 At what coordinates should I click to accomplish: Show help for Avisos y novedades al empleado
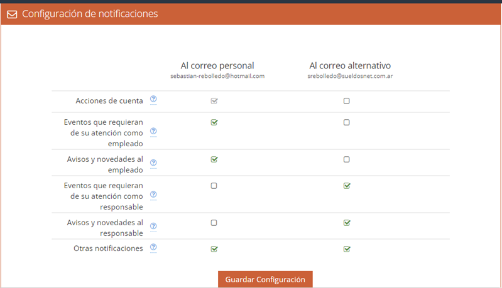tap(153, 163)
